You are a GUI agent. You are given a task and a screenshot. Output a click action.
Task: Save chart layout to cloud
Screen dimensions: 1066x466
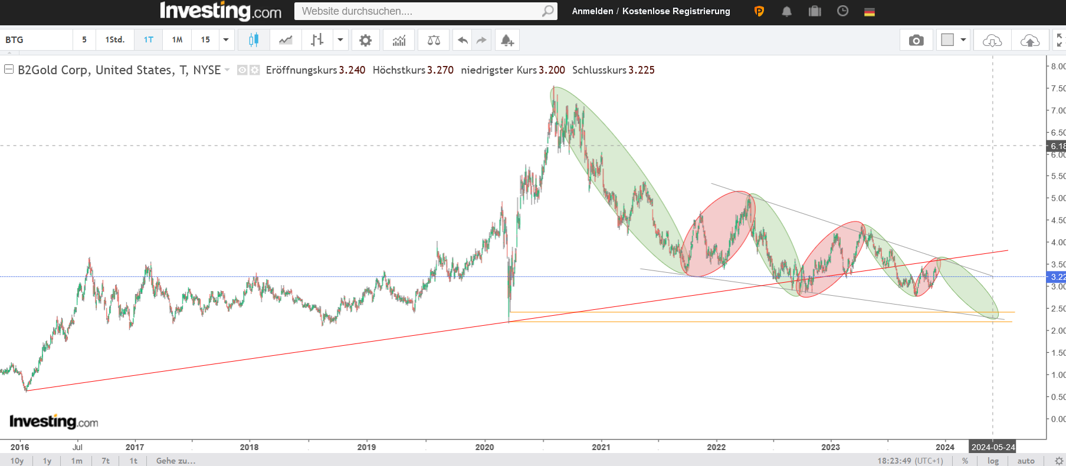[x=1030, y=40]
